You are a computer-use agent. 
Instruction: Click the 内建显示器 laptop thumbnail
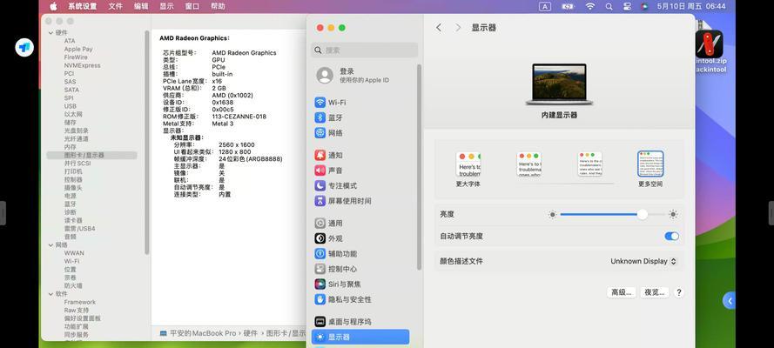[x=559, y=84]
